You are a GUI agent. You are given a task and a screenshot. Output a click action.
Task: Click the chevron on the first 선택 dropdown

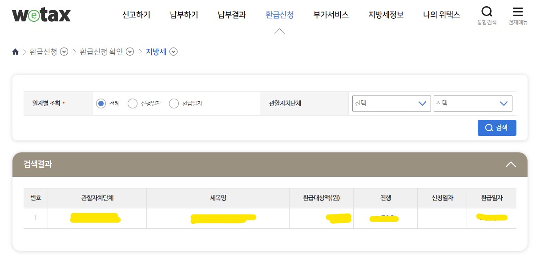pos(422,104)
